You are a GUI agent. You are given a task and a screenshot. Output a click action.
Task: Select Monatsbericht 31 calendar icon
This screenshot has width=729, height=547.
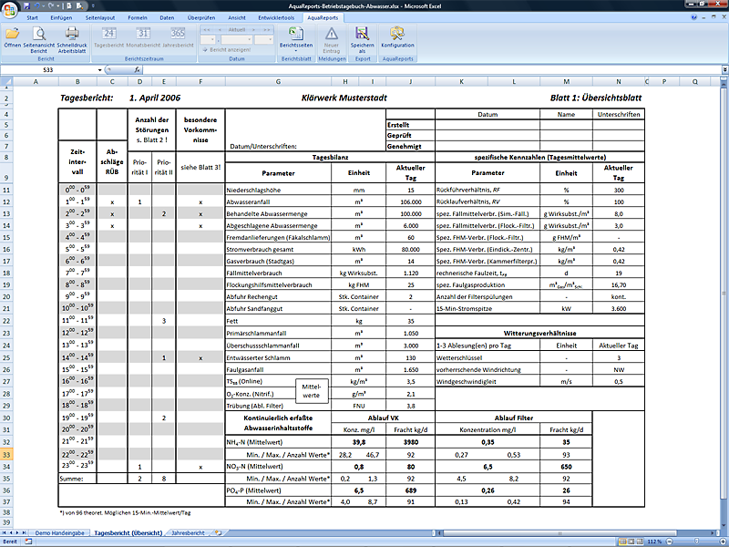tap(143, 37)
